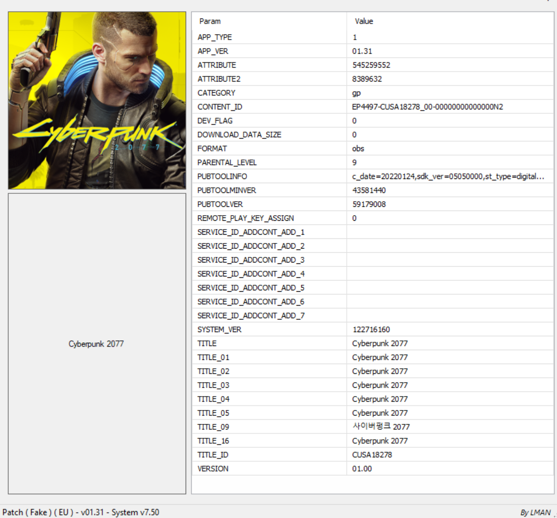Click the TITLE_05 parameter name
Screen dimensions: 557x518
coord(214,413)
